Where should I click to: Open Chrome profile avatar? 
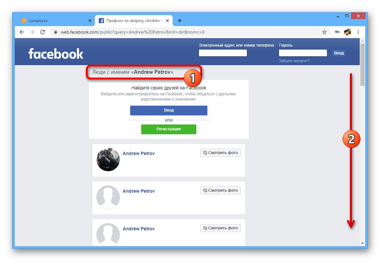(348, 32)
